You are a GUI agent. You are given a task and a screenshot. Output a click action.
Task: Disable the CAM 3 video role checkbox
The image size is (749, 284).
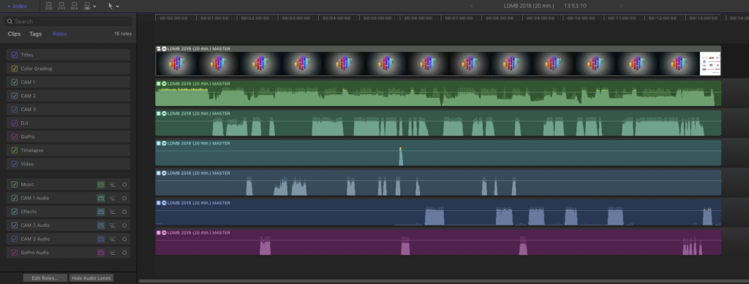pos(15,110)
